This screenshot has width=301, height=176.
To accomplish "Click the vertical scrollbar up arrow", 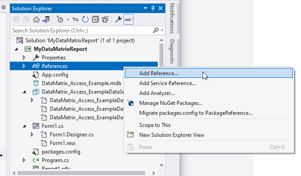I will click(x=161, y=40).
